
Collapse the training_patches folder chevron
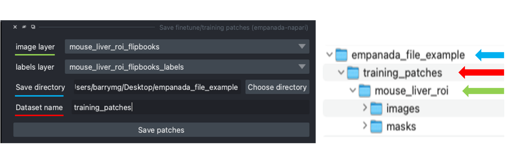(341, 72)
